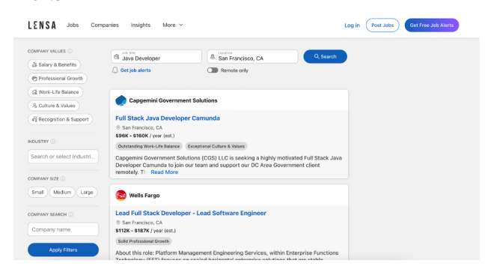
Task: Click the Company Size info icon
Action: tap(63, 178)
